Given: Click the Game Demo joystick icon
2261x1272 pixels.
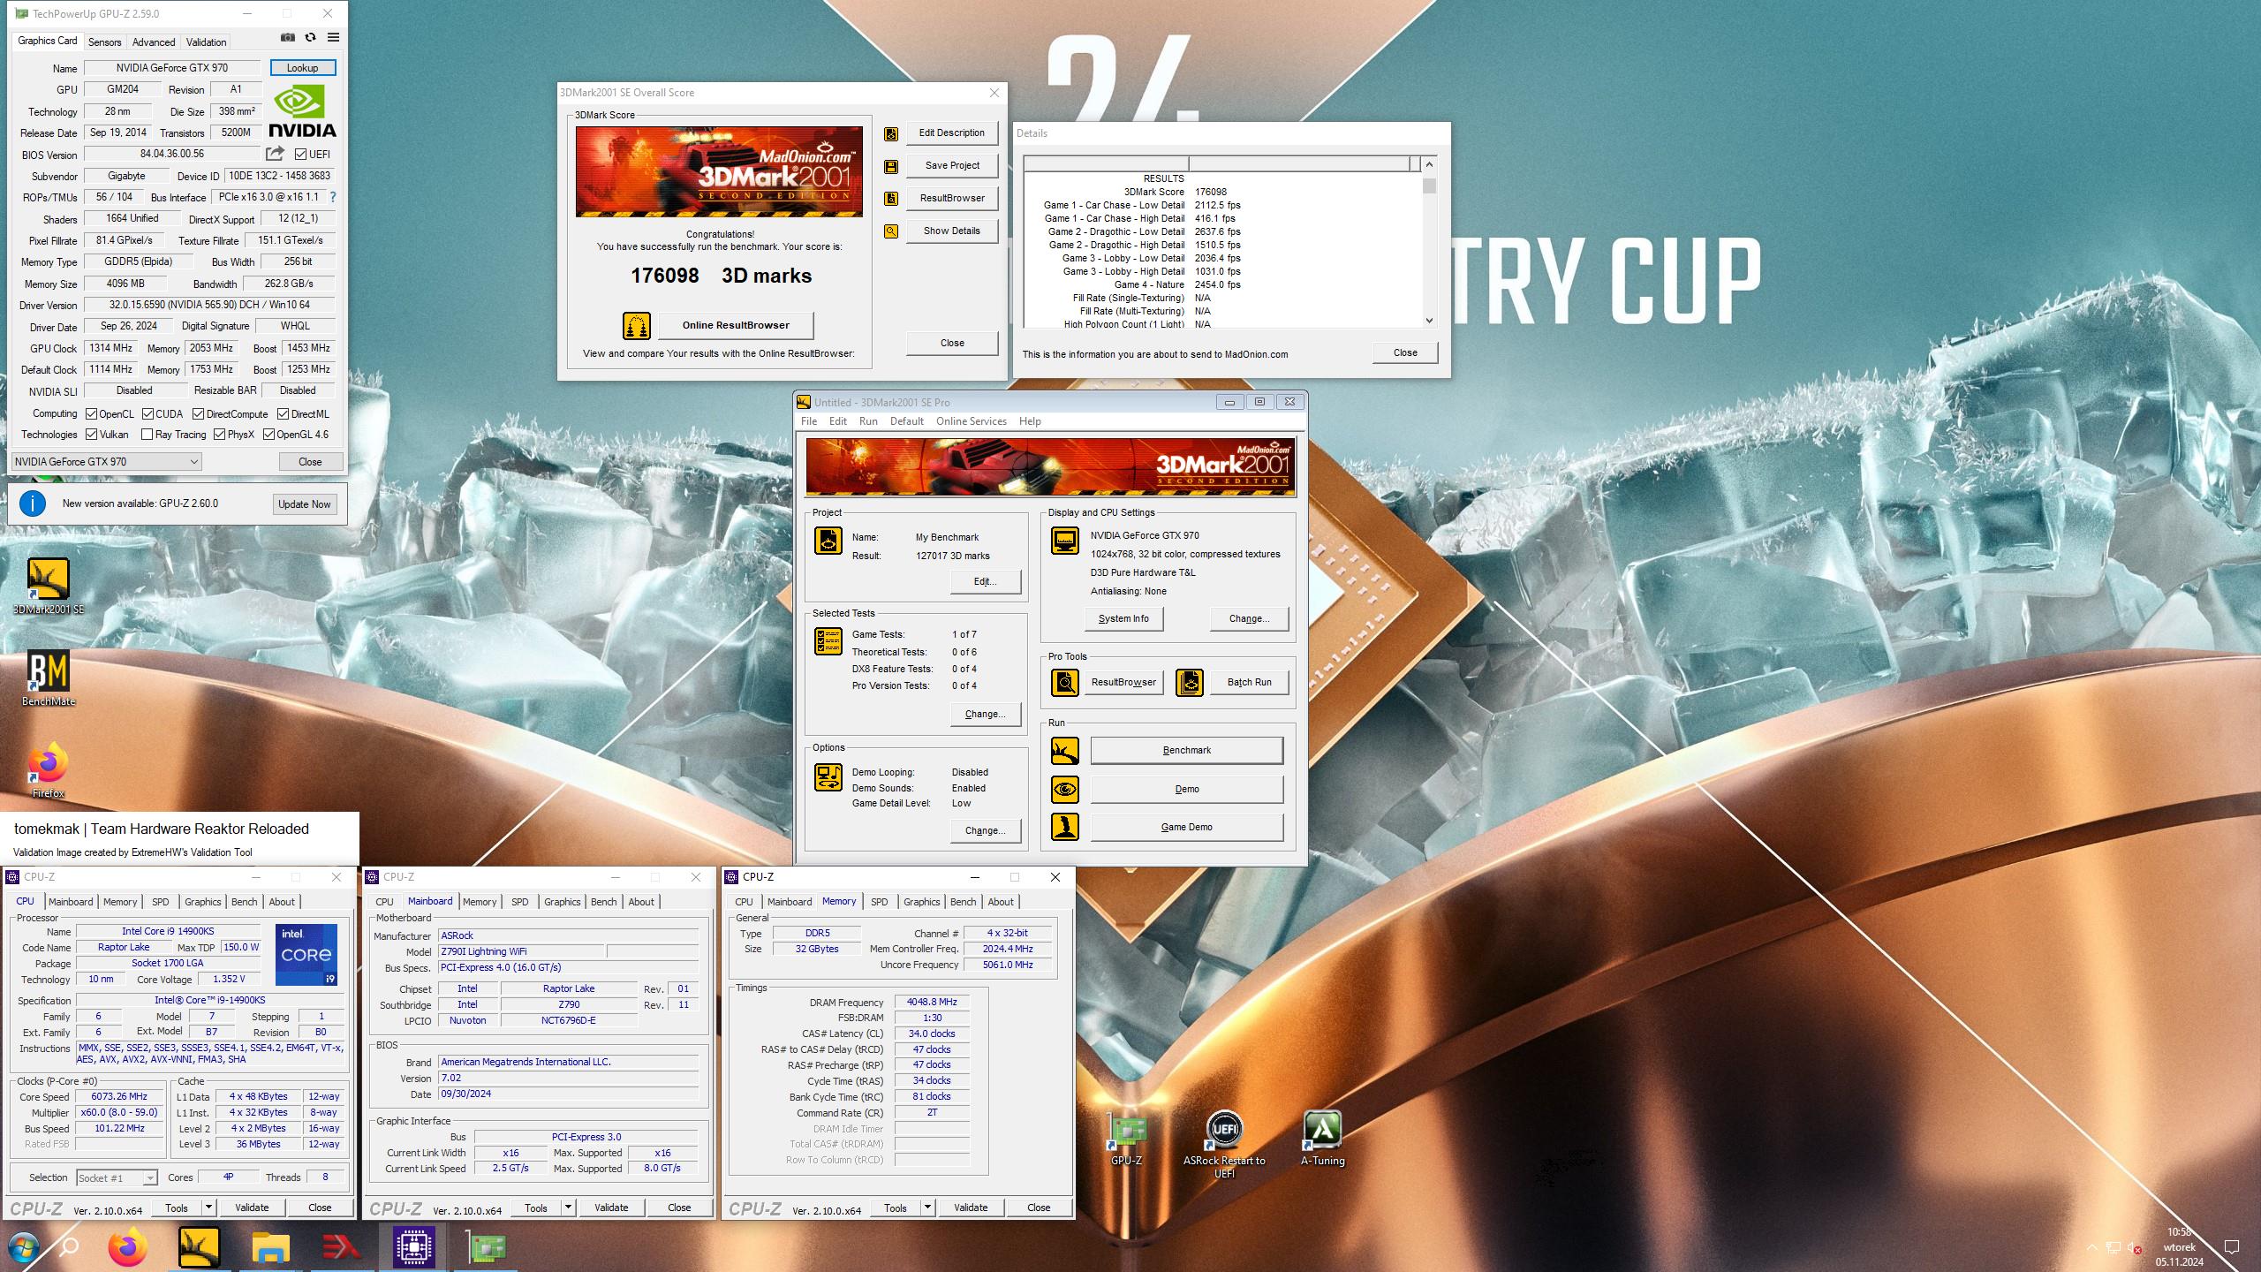Looking at the screenshot, I should coord(1065,827).
